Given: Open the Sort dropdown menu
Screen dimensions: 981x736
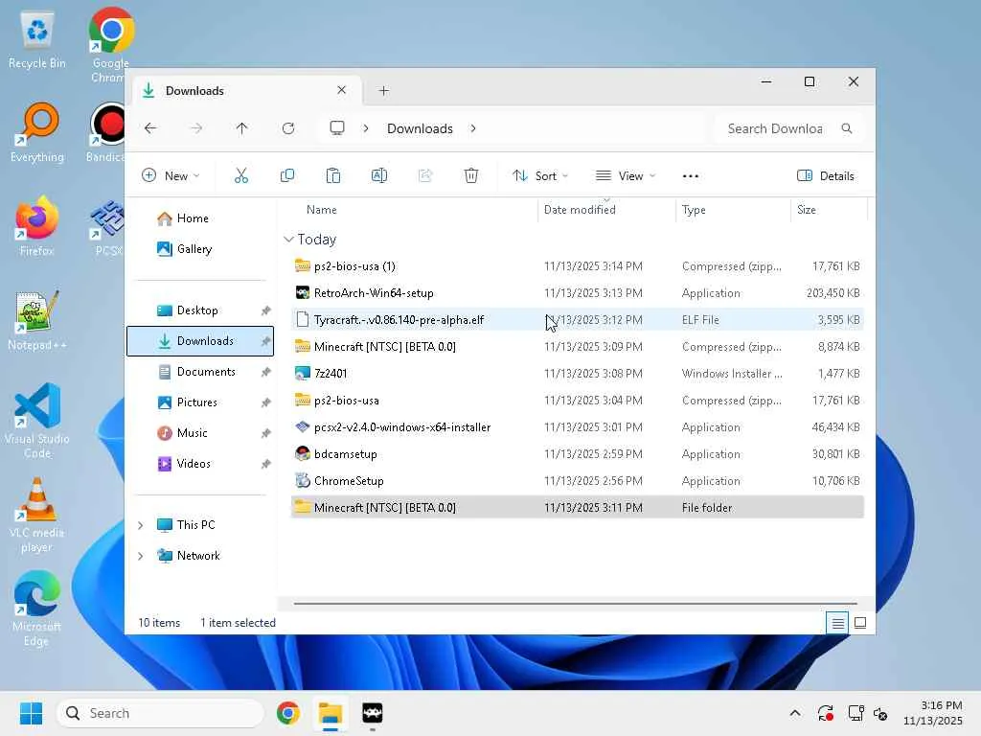Looking at the screenshot, I should point(540,176).
